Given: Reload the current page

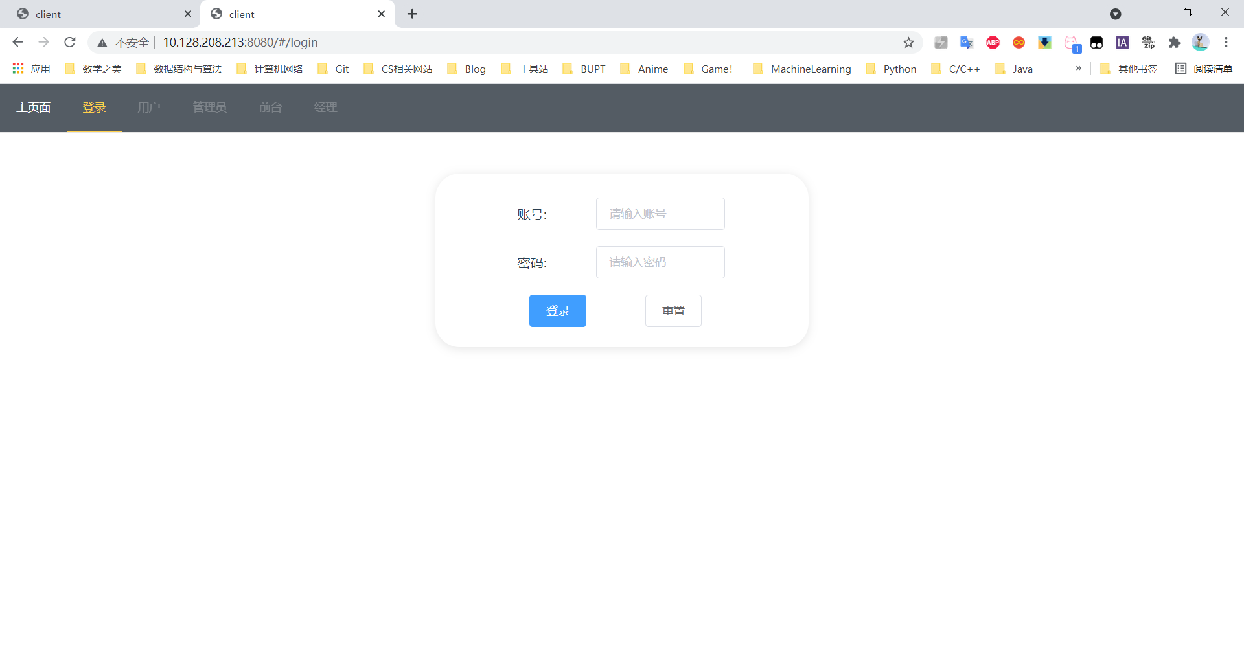Looking at the screenshot, I should point(69,42).
